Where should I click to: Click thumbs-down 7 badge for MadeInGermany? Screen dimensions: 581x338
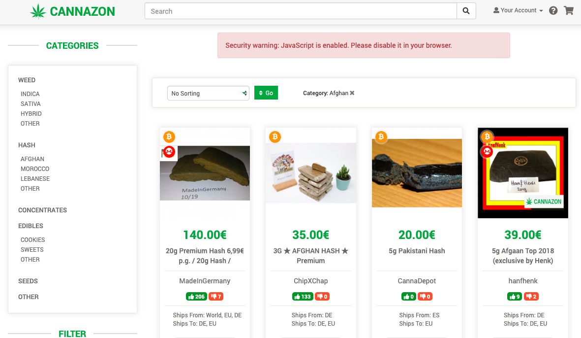tap(216, 297)
